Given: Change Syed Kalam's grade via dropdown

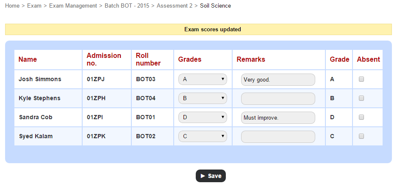Looking at the screenshot, I should [x=203, y=137].
